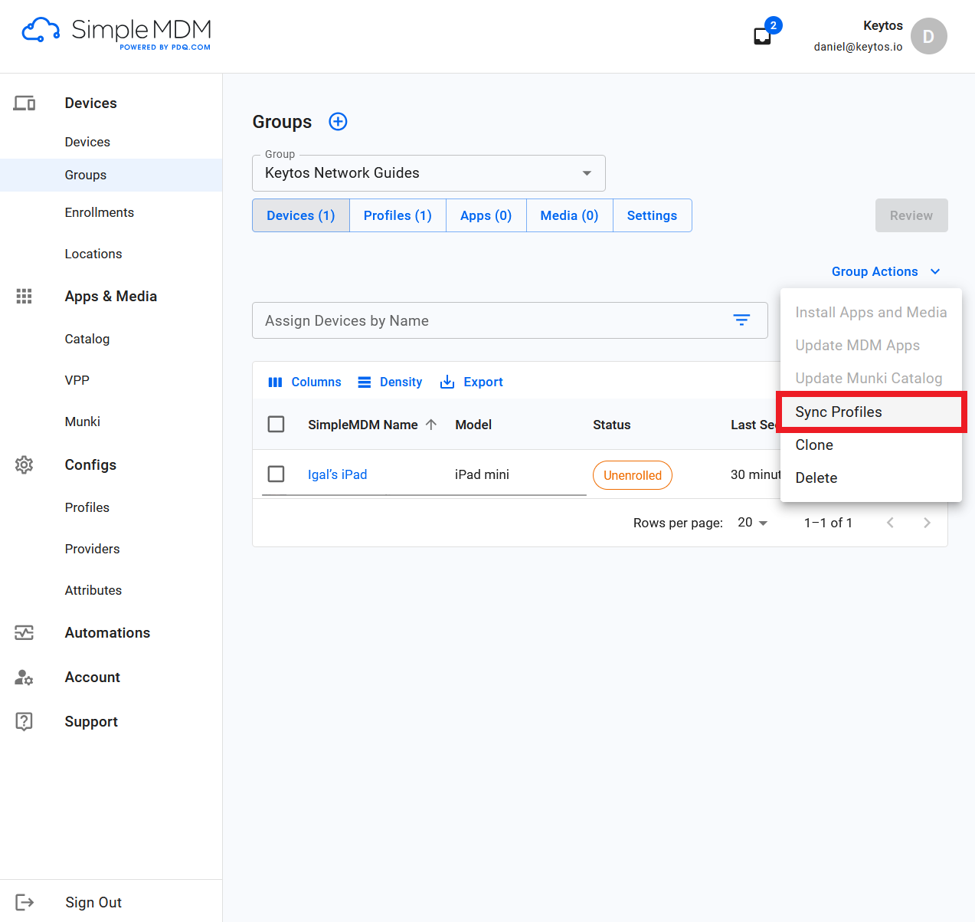
Task: Click the Support question mark icon
Action: pyautogui.click(x=25, y=721)
